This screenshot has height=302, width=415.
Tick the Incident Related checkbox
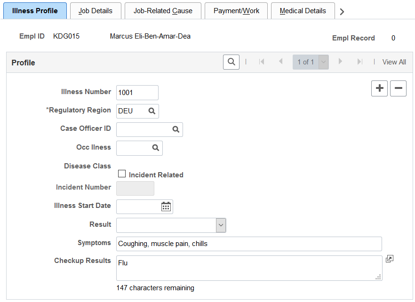pos(122,174)
